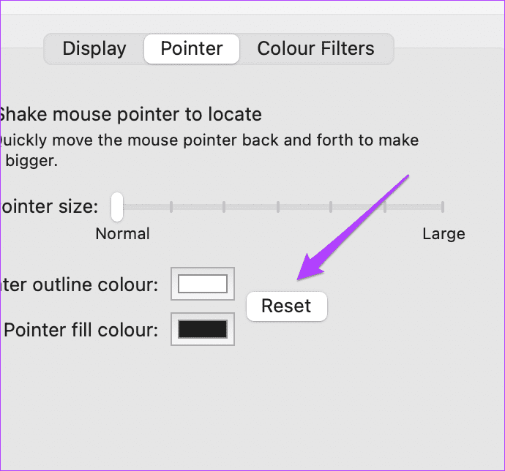Open the black pointer fill colour well

[203, 329]
